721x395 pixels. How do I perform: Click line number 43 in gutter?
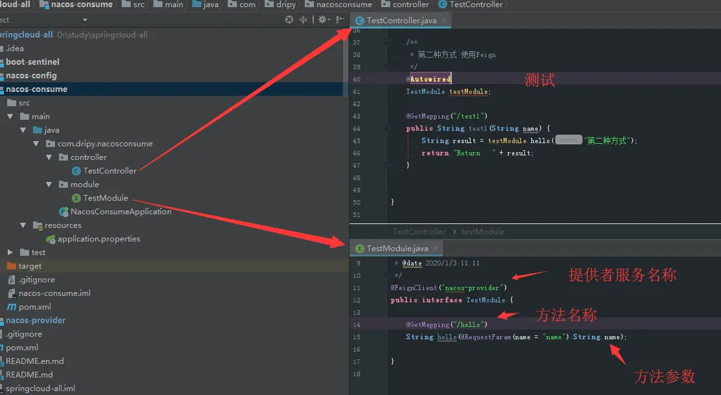pyautogui.click(x=357, y=117)
